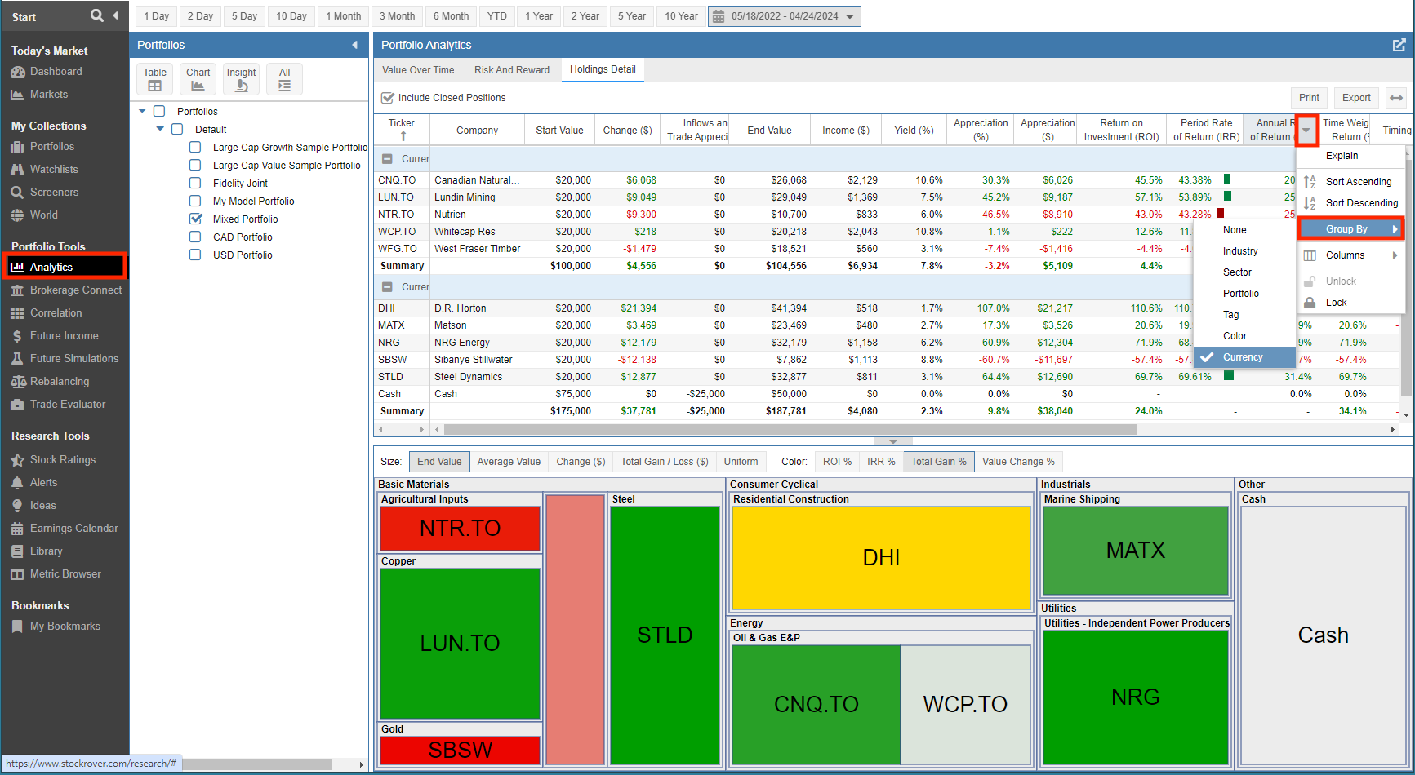
Task: Open the Library book icon
Action: click(x=17, y=551)
